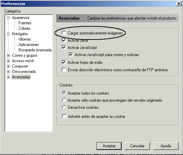This screenshot has height=155, width=183.
Task: Open the Fuentes category
Action: coord(25,23)
